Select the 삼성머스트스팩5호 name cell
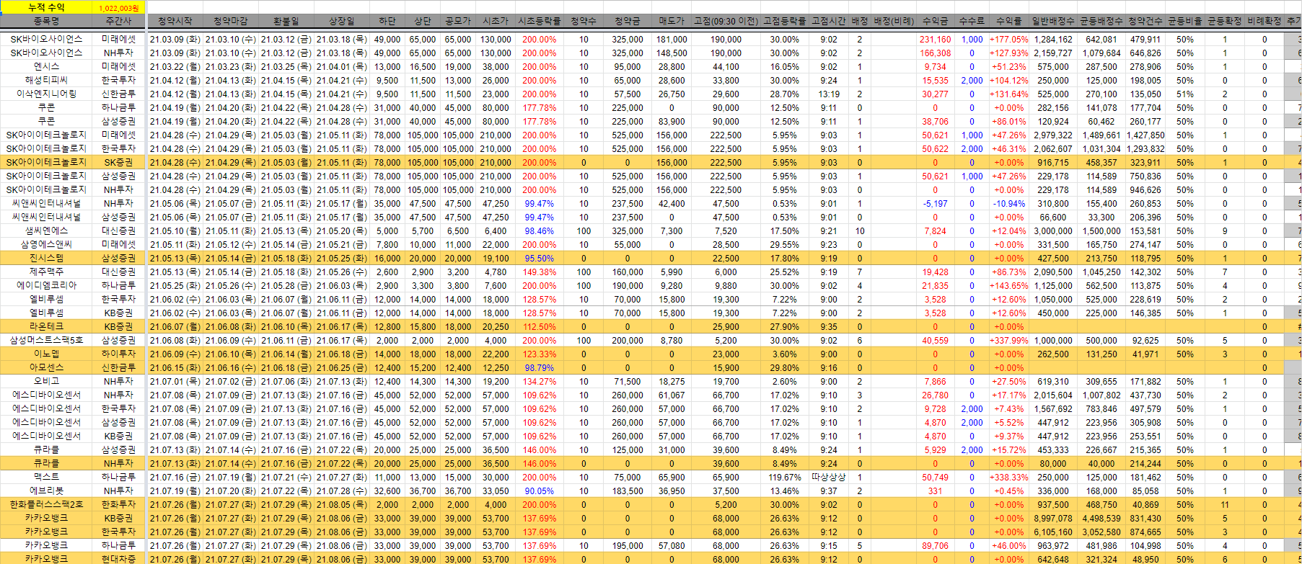This screenshot has width=1302, height=564. (x=47, y=340)
